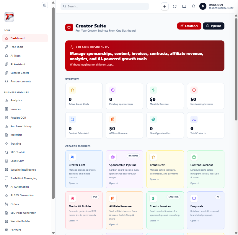Click the TradePilot logo in the sidebar
This screenshot has height=235, width=238.
click(x=9, y=17)
